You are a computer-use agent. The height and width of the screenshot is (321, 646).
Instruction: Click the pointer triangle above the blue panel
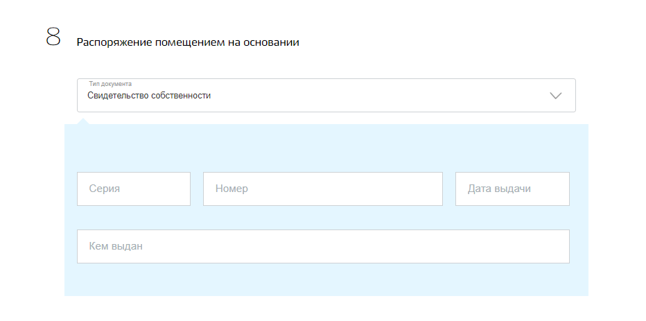[x=84, y=121]
